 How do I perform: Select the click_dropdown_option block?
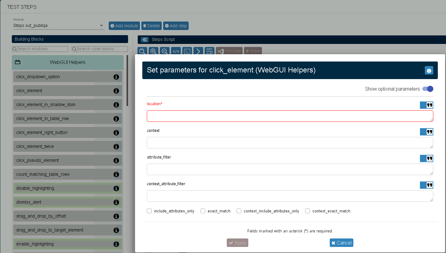(x=68, y=77)
